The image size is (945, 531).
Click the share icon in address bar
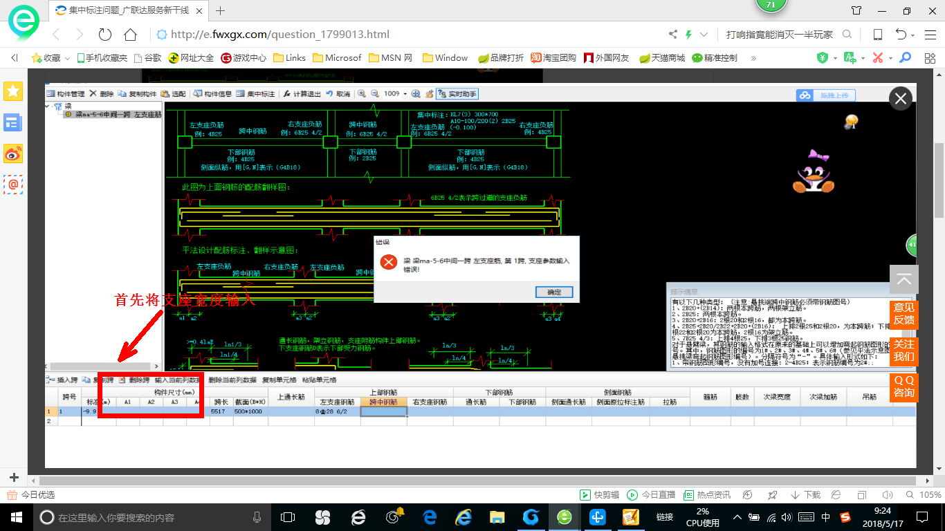coord(673,35)
